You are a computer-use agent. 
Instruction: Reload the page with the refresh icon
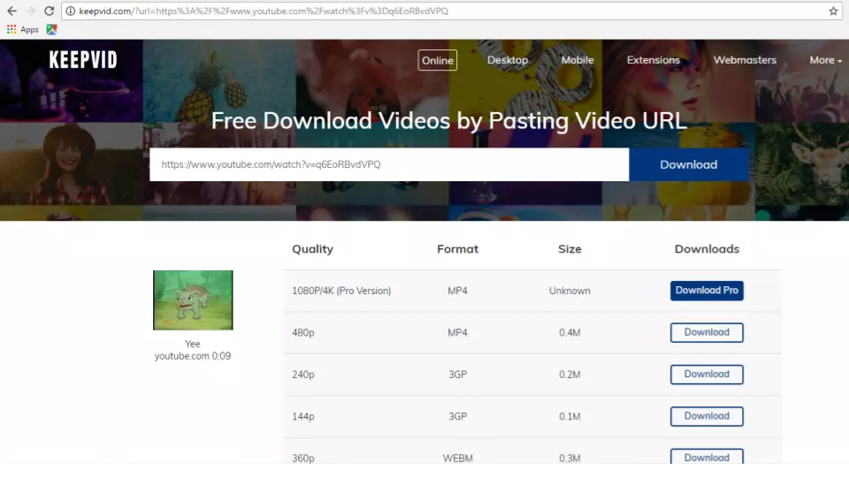tap(50, 11)
